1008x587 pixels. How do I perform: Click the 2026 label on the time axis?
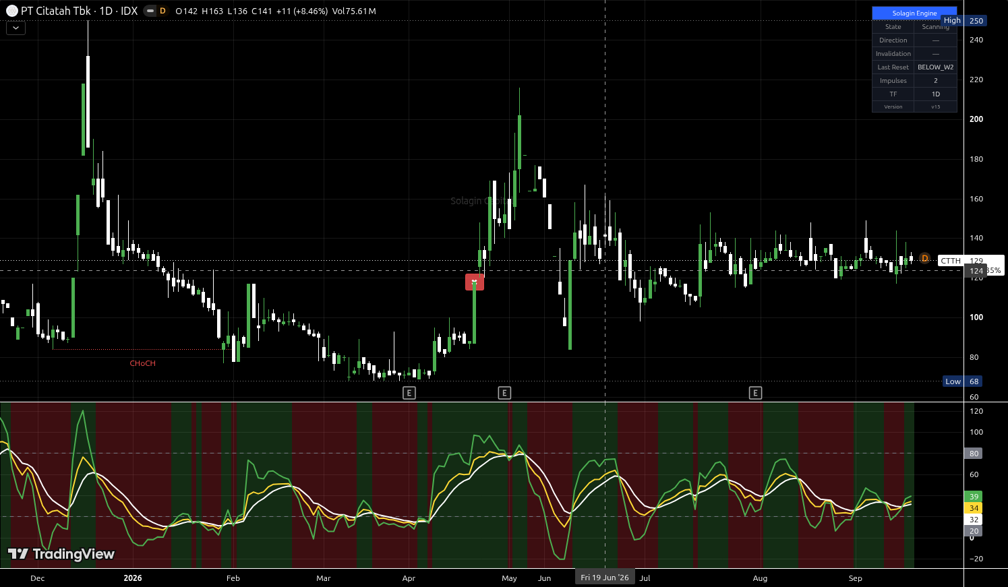click(x=133, y=578)
